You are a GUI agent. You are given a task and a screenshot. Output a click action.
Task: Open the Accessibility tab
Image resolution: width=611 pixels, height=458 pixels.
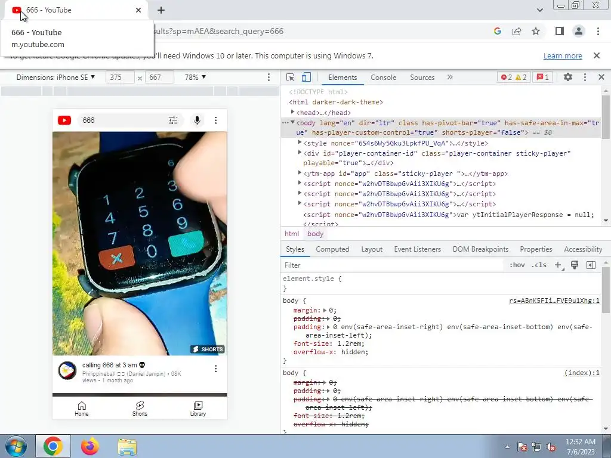[583, 249]
